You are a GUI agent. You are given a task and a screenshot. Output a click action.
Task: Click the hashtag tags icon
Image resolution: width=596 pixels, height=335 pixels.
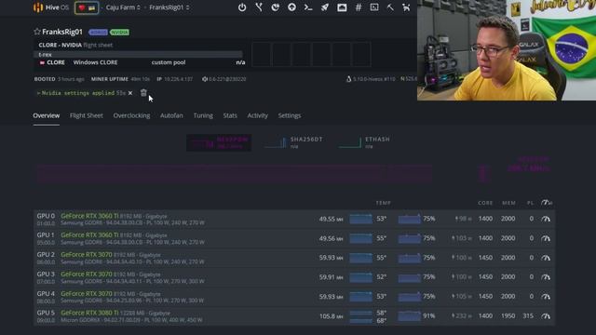pyautogui.click(x=359, y=7)
